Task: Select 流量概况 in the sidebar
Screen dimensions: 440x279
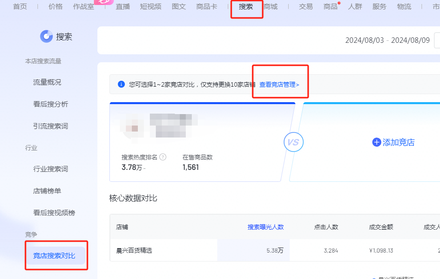Action: [47, 82]
